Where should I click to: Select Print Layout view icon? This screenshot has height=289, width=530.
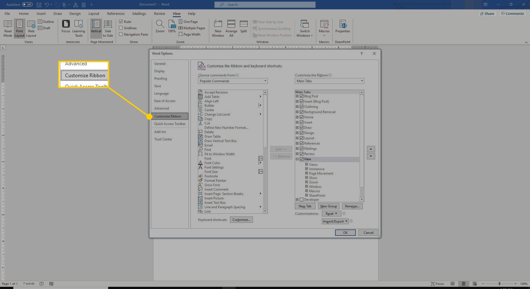(20, 28)
